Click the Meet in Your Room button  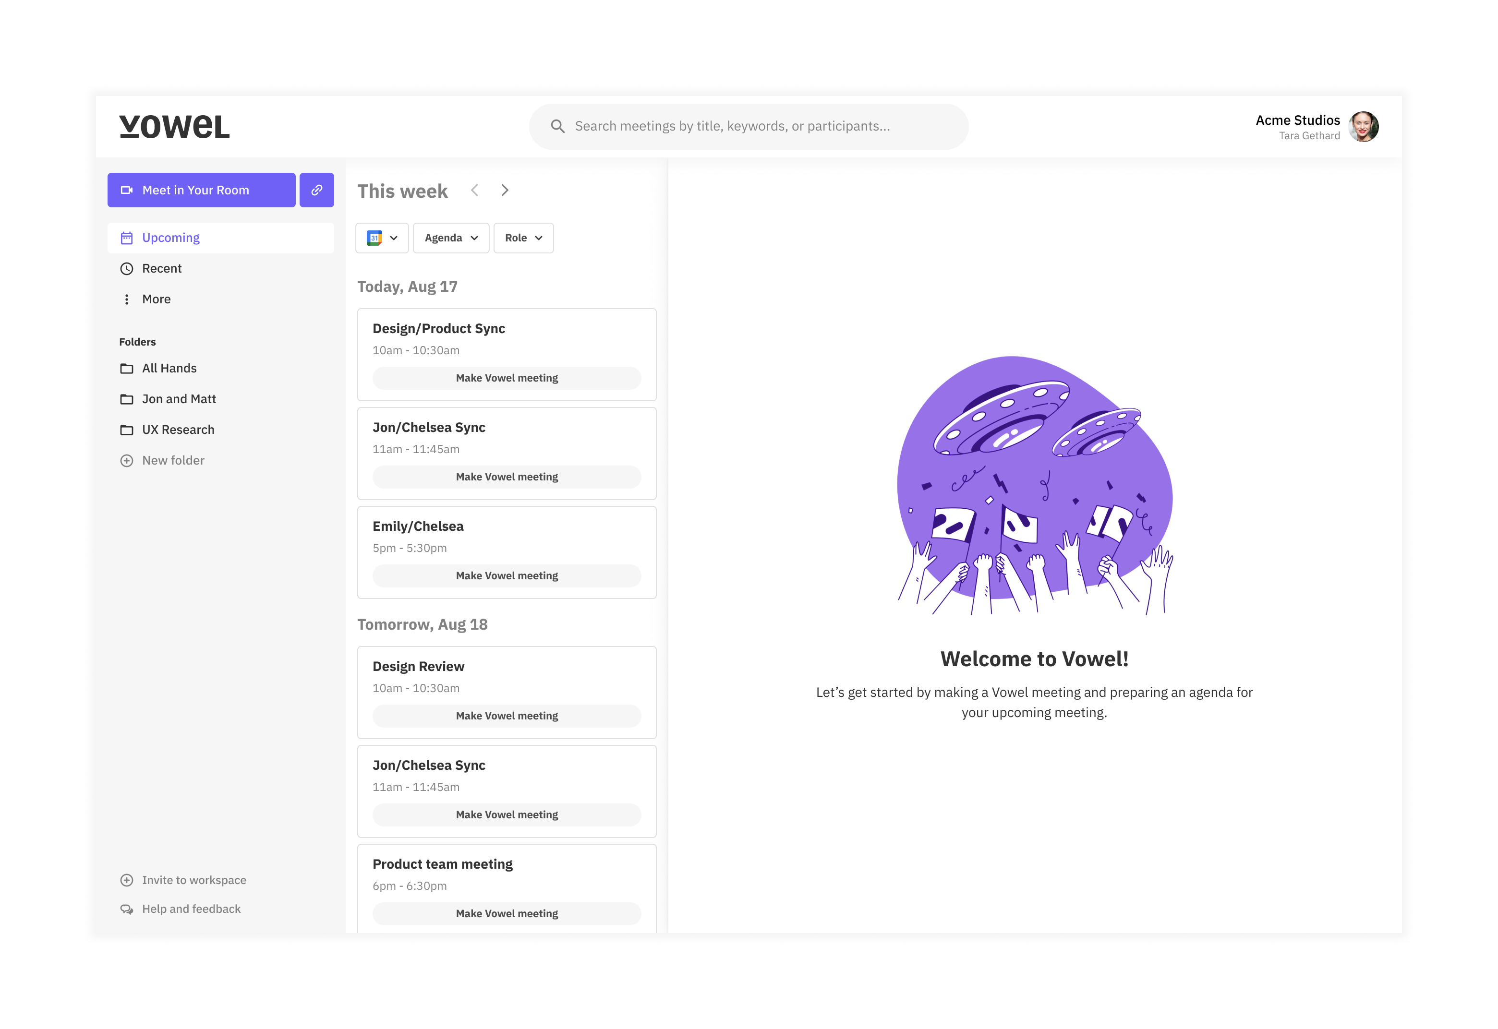pos(201,190)
